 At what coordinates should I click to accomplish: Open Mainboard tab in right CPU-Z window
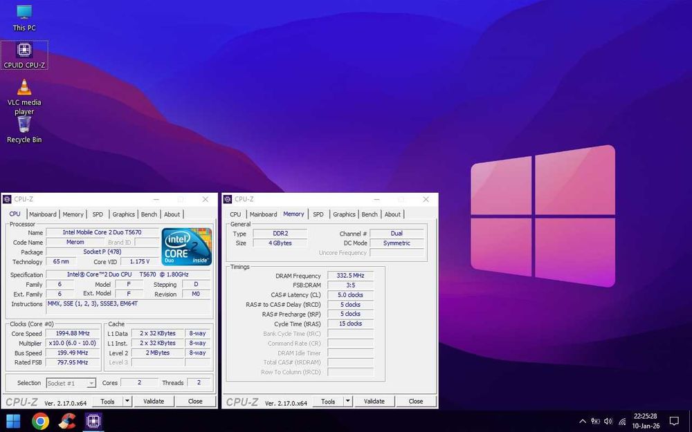264,214
